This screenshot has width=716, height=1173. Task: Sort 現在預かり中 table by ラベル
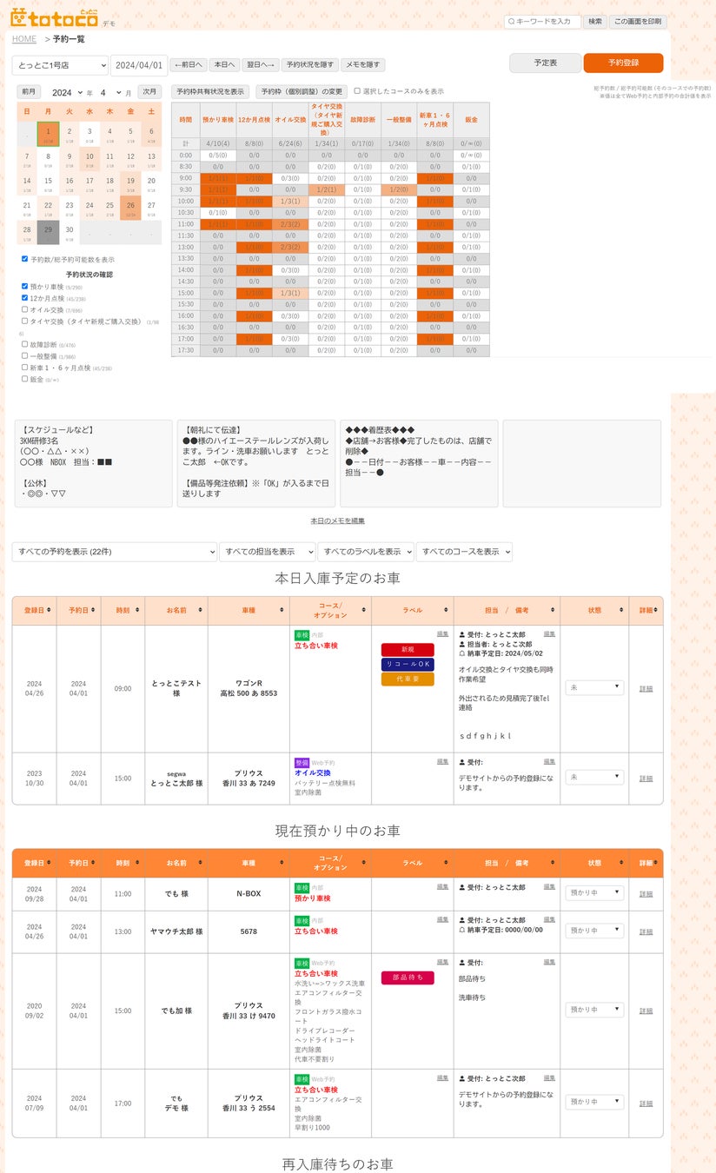point(412,863)
